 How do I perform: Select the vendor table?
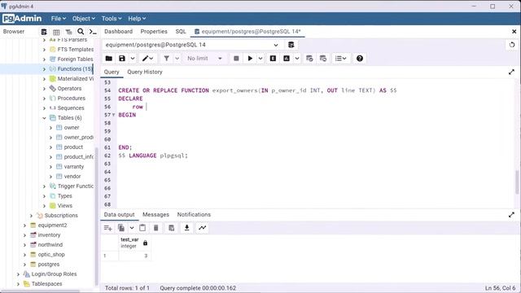pos(72,177)
